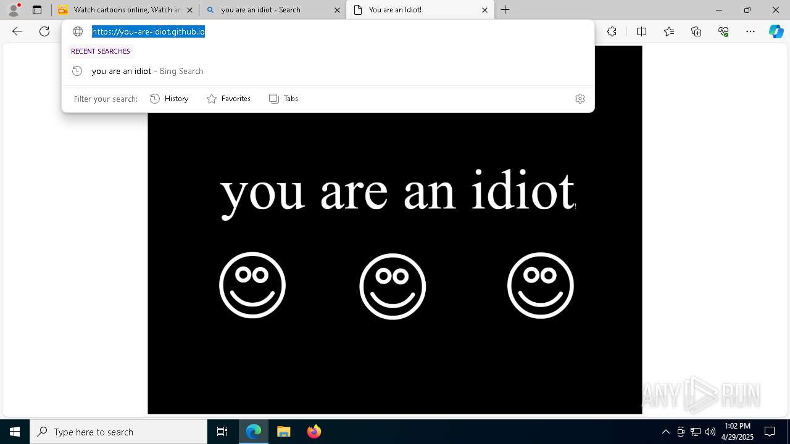Open Browser essentials heart icon
Image resolution: width=790 pixels, height=444 pixels.
pos(723,31)
